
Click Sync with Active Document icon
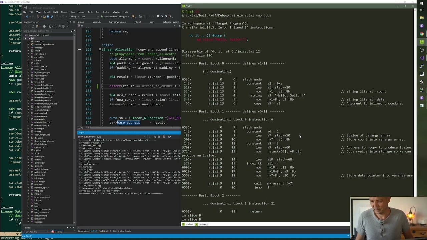click(x=56, y=26)
